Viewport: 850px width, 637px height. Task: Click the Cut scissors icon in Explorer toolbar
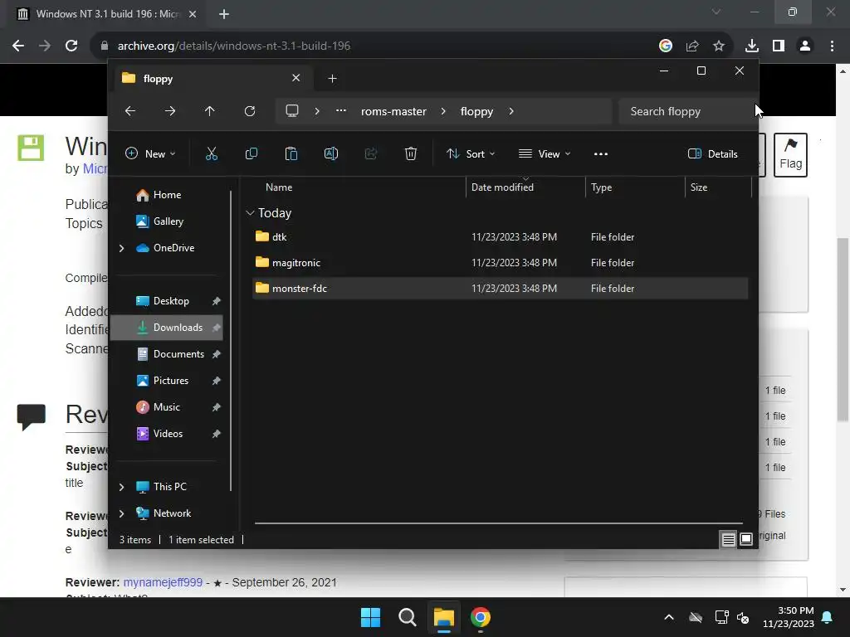coord(212,153)
